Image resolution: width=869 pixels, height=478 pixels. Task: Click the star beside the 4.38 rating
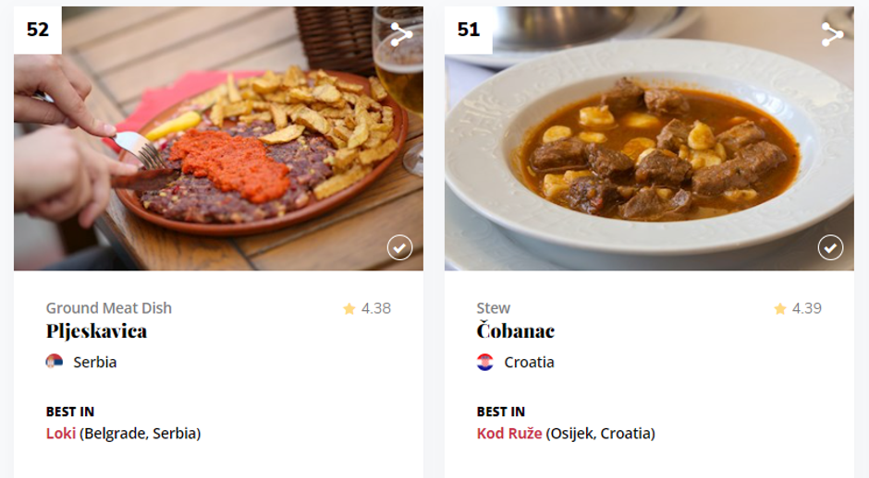point(349,309)
